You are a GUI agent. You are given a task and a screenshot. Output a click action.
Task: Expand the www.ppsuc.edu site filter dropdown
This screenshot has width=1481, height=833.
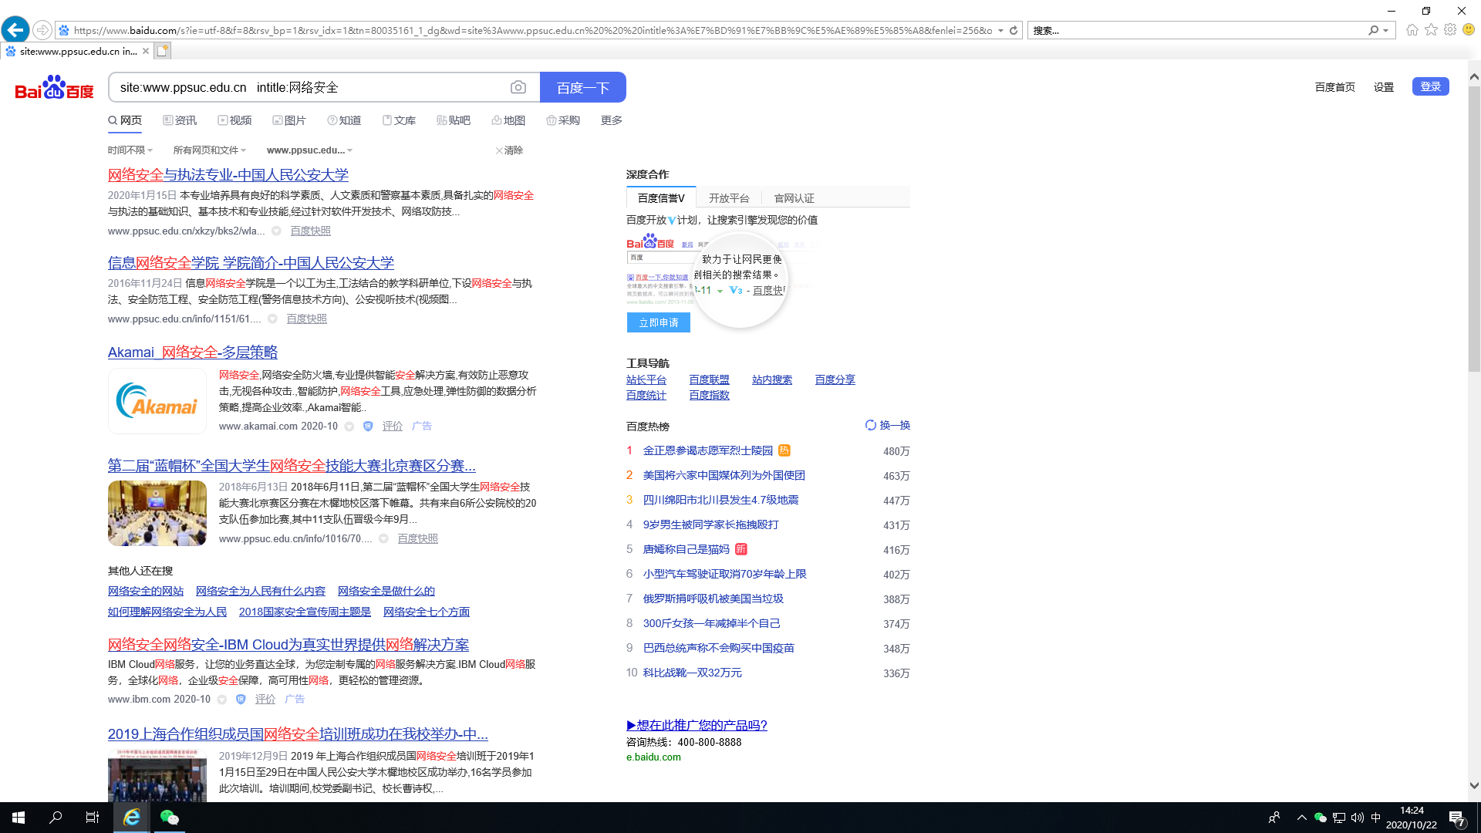click(x=309, y=150)
